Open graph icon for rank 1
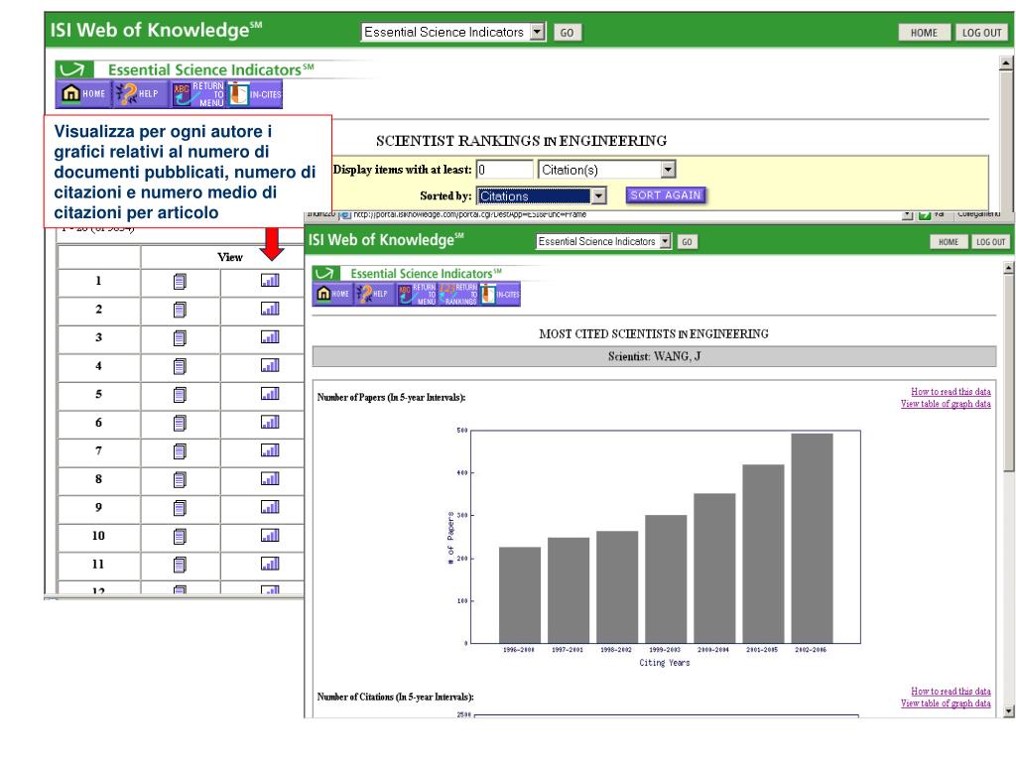Image resolution: width=1016 pixels, height=762 pixels. [270, 281]
